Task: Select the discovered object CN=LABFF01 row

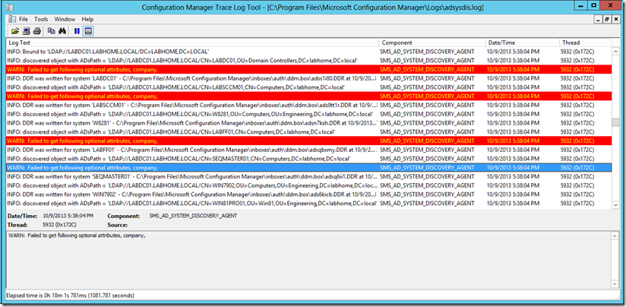Action: pos(308,131)
